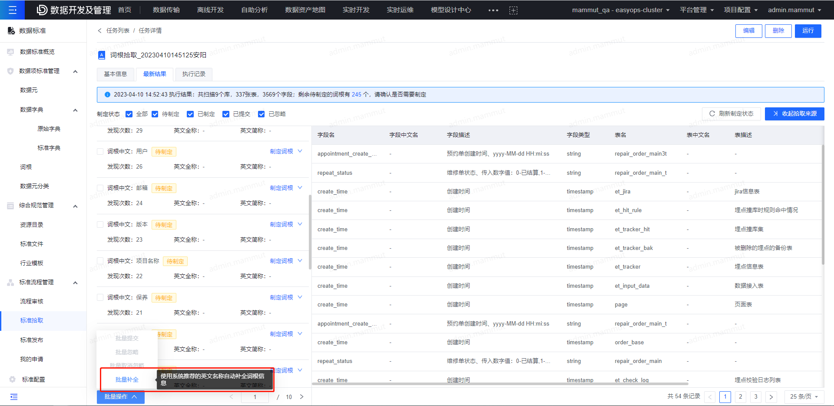This screenshot has width=834, height=406.
Task: Click the 数据标准 module icon in sidebar
Action: click(11, 30)
